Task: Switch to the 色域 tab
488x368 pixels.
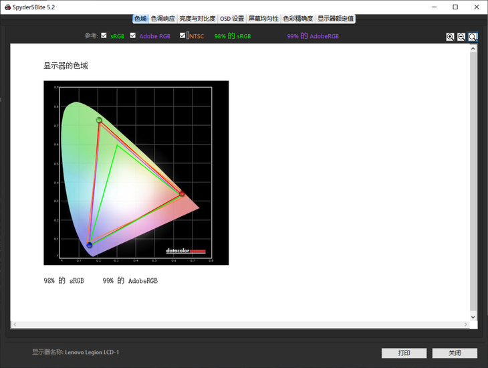Action: pyautogui.click(x=140, y=19)
